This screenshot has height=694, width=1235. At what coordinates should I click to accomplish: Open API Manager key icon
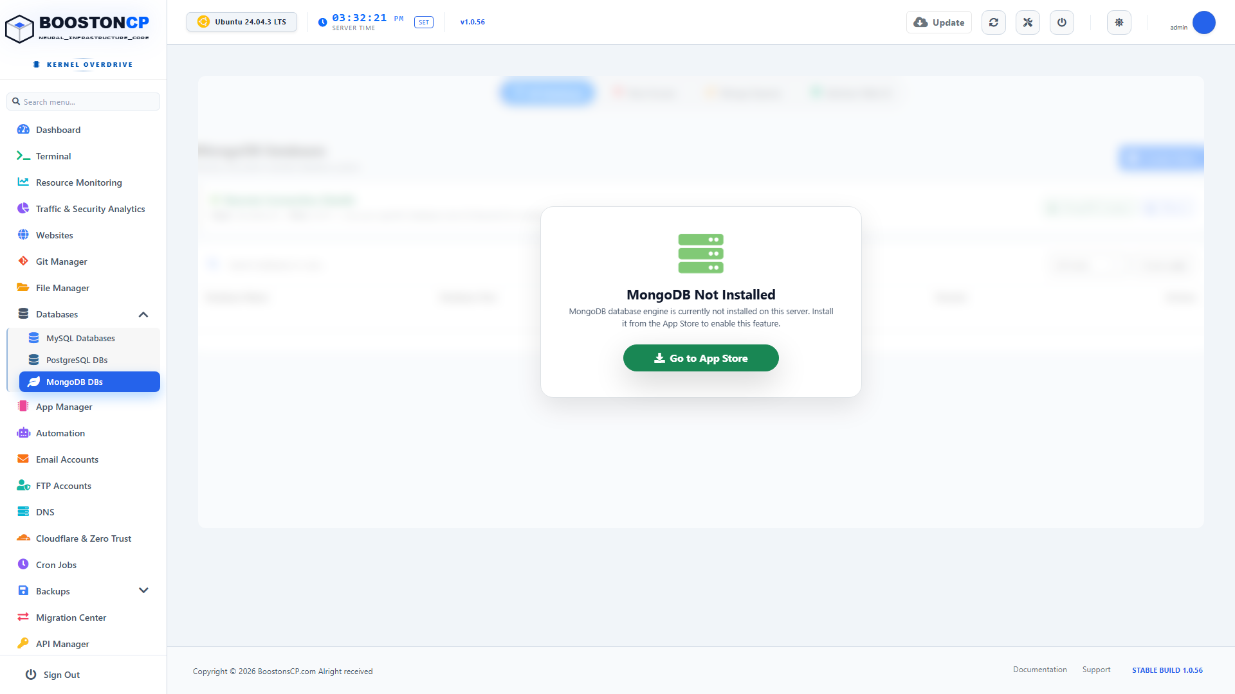pos(23,643)
